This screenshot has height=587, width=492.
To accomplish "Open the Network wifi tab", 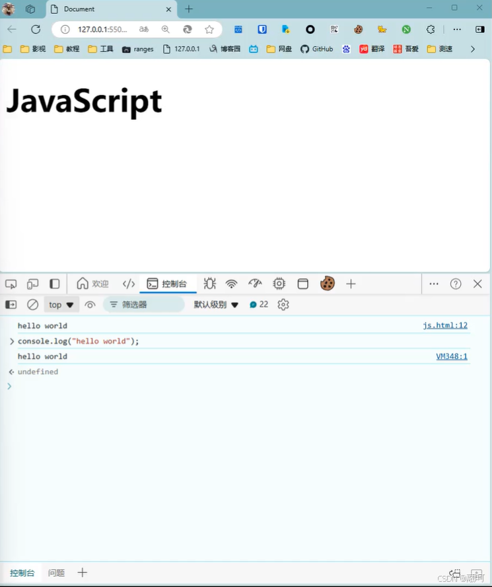I will (232, 284).
